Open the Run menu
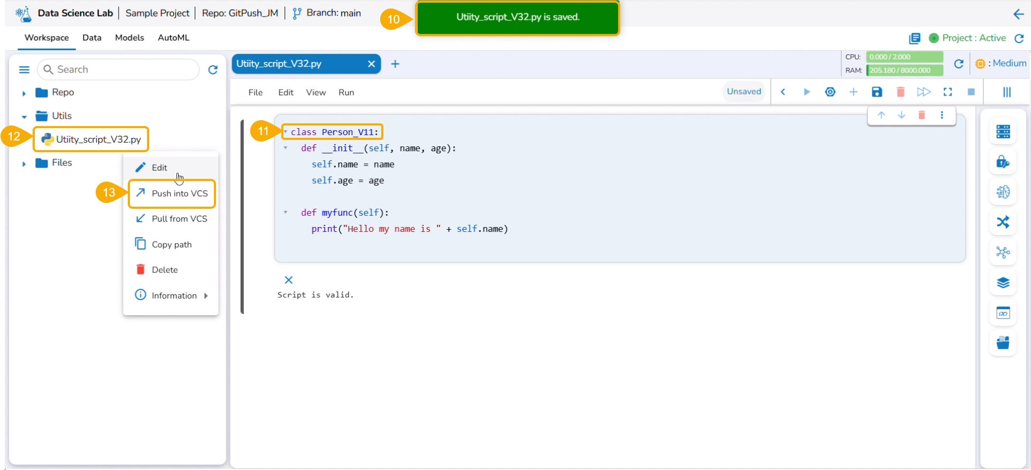Image resolution: width=1031 pixels, height=470 pixels. tap(346, 92)
